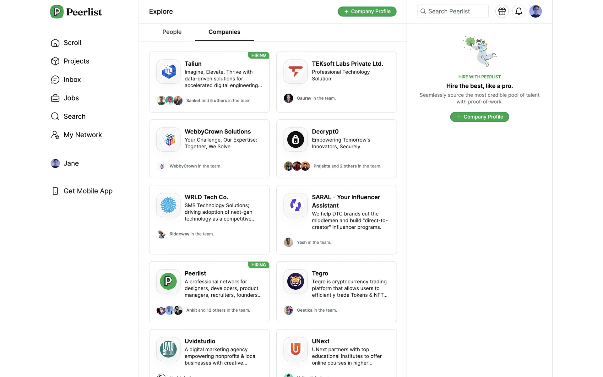Click Company Profile button under hiring promo

(x=479, y=117)
